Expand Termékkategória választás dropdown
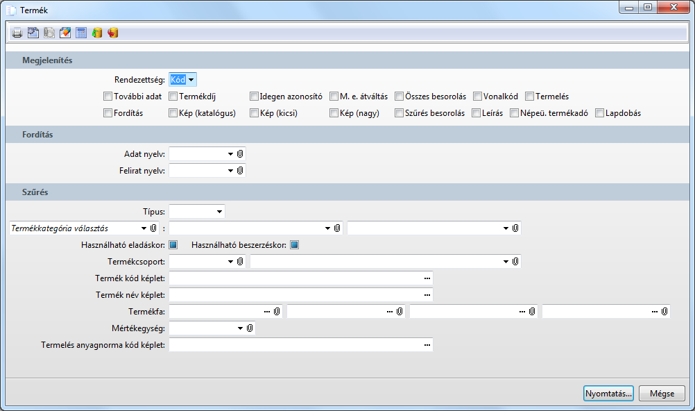The image size is (695, 411). pos(144,228)
